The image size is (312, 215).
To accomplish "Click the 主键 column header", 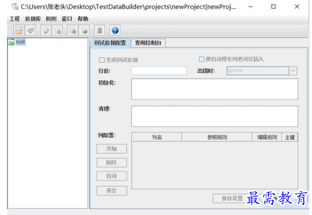I will pyautogui.click(x=290, y=137).
